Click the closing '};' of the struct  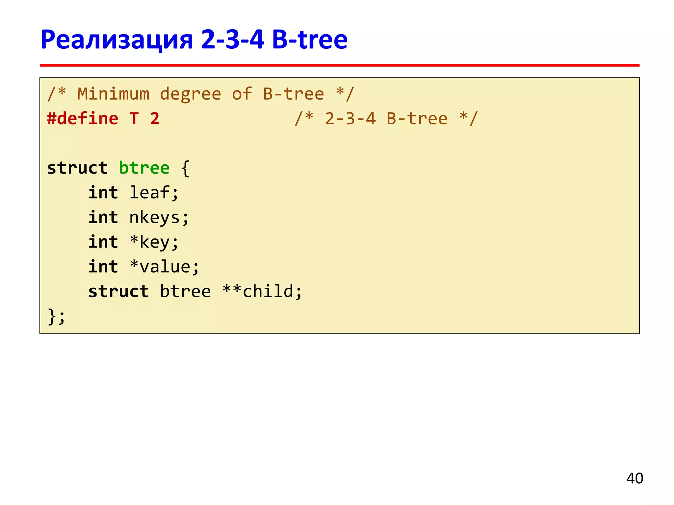[56, 316]
